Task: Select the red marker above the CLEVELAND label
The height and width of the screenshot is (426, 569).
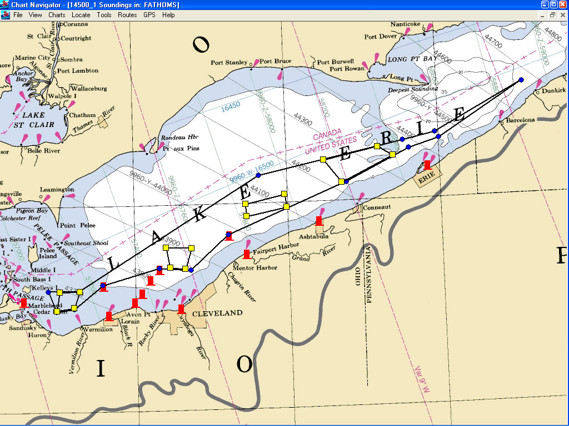Action: coord(181,309)
